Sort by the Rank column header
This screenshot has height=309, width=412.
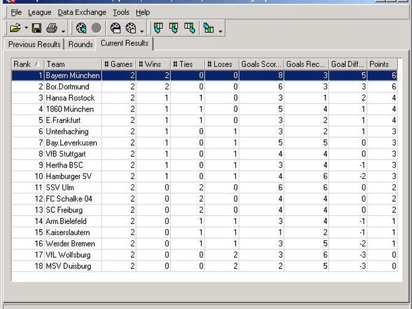click(27, 64)
